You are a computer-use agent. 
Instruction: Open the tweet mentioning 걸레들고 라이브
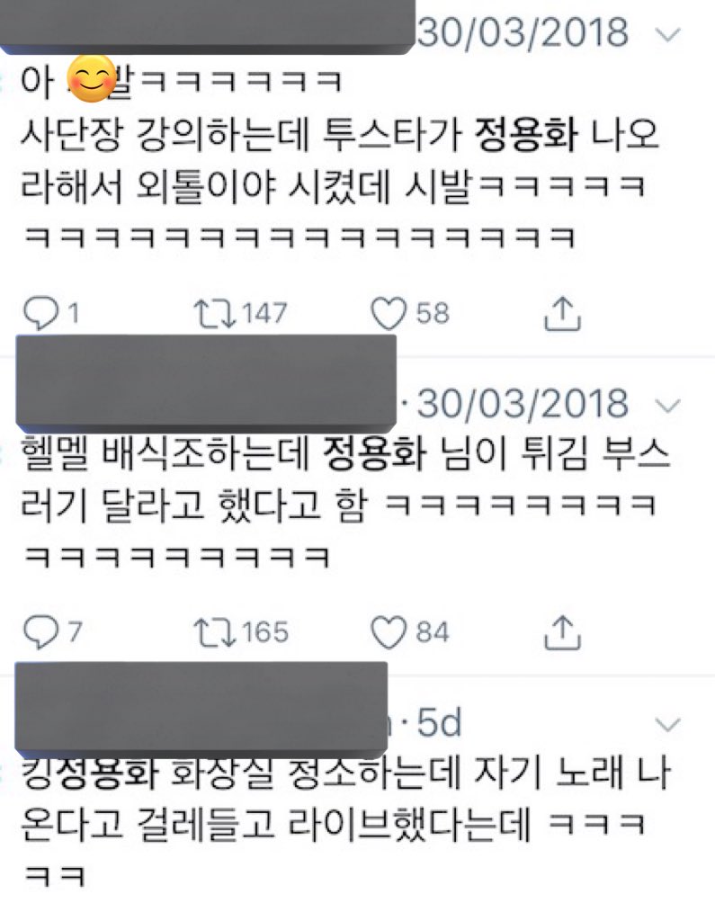pyautogui.click(x=345, y=824)
